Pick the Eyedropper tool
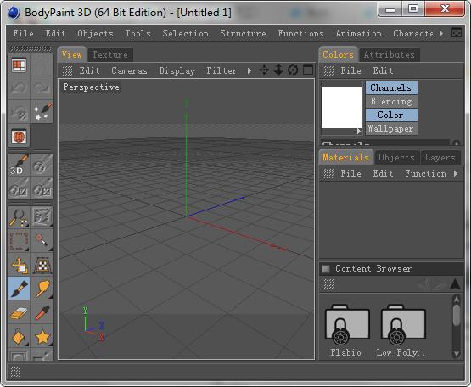This screenshot has width=471, height=387. pyautogui.click(x=42, y=312)
